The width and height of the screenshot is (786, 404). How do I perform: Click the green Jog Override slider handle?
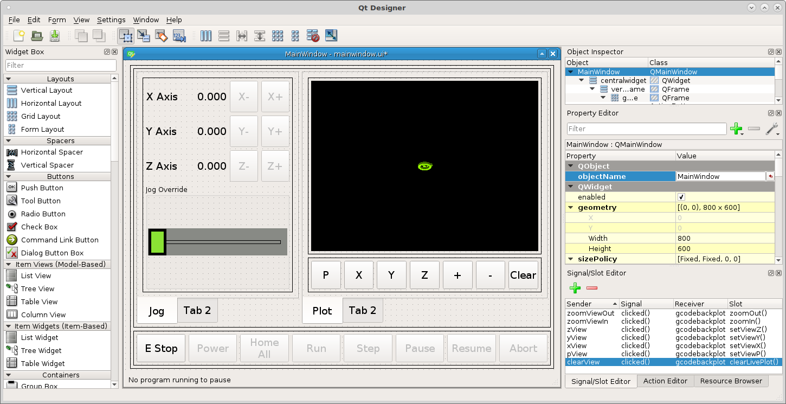click(x=157, y=242)
